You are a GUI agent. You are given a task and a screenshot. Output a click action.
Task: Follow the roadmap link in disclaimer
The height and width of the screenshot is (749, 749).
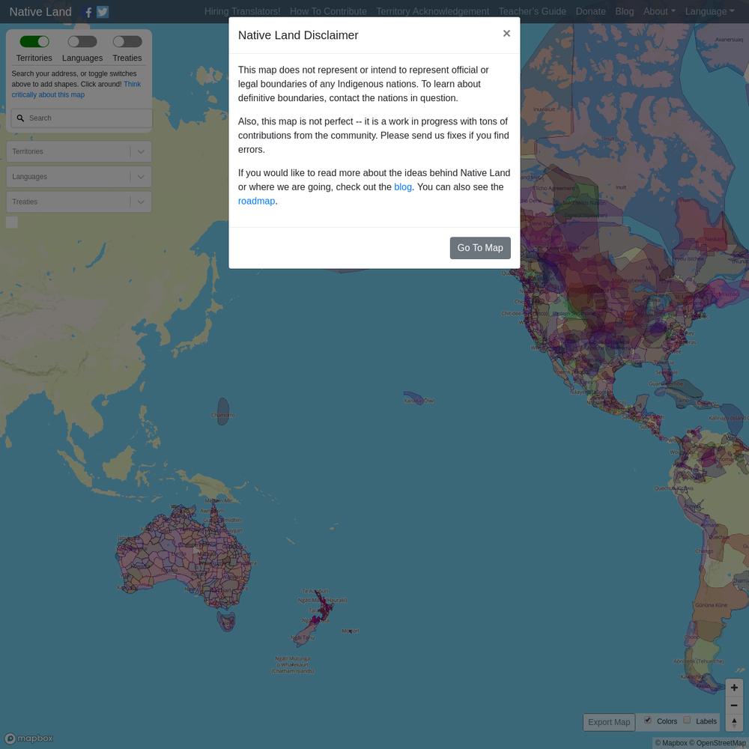pyautogui.click(x=256, y=201)
